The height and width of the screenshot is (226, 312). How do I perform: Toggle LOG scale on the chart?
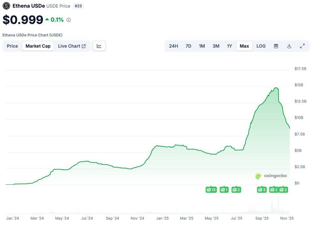(x=261, y=46)
